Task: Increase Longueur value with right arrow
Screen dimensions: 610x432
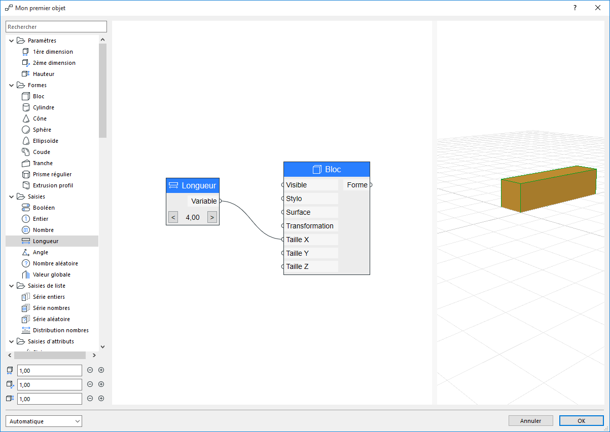Action: pyautogui.click(x=212, y=217)
